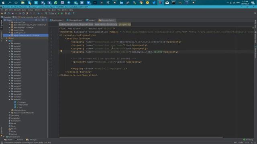Screen dimensions: 257x144
Task: Open Twitter from the Windows taskbar
Action: [154, 2]
